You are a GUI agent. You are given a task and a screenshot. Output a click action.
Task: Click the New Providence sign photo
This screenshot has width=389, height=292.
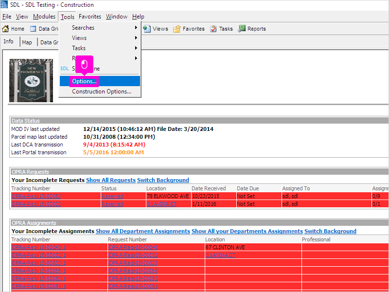click(x=31, y=80)
